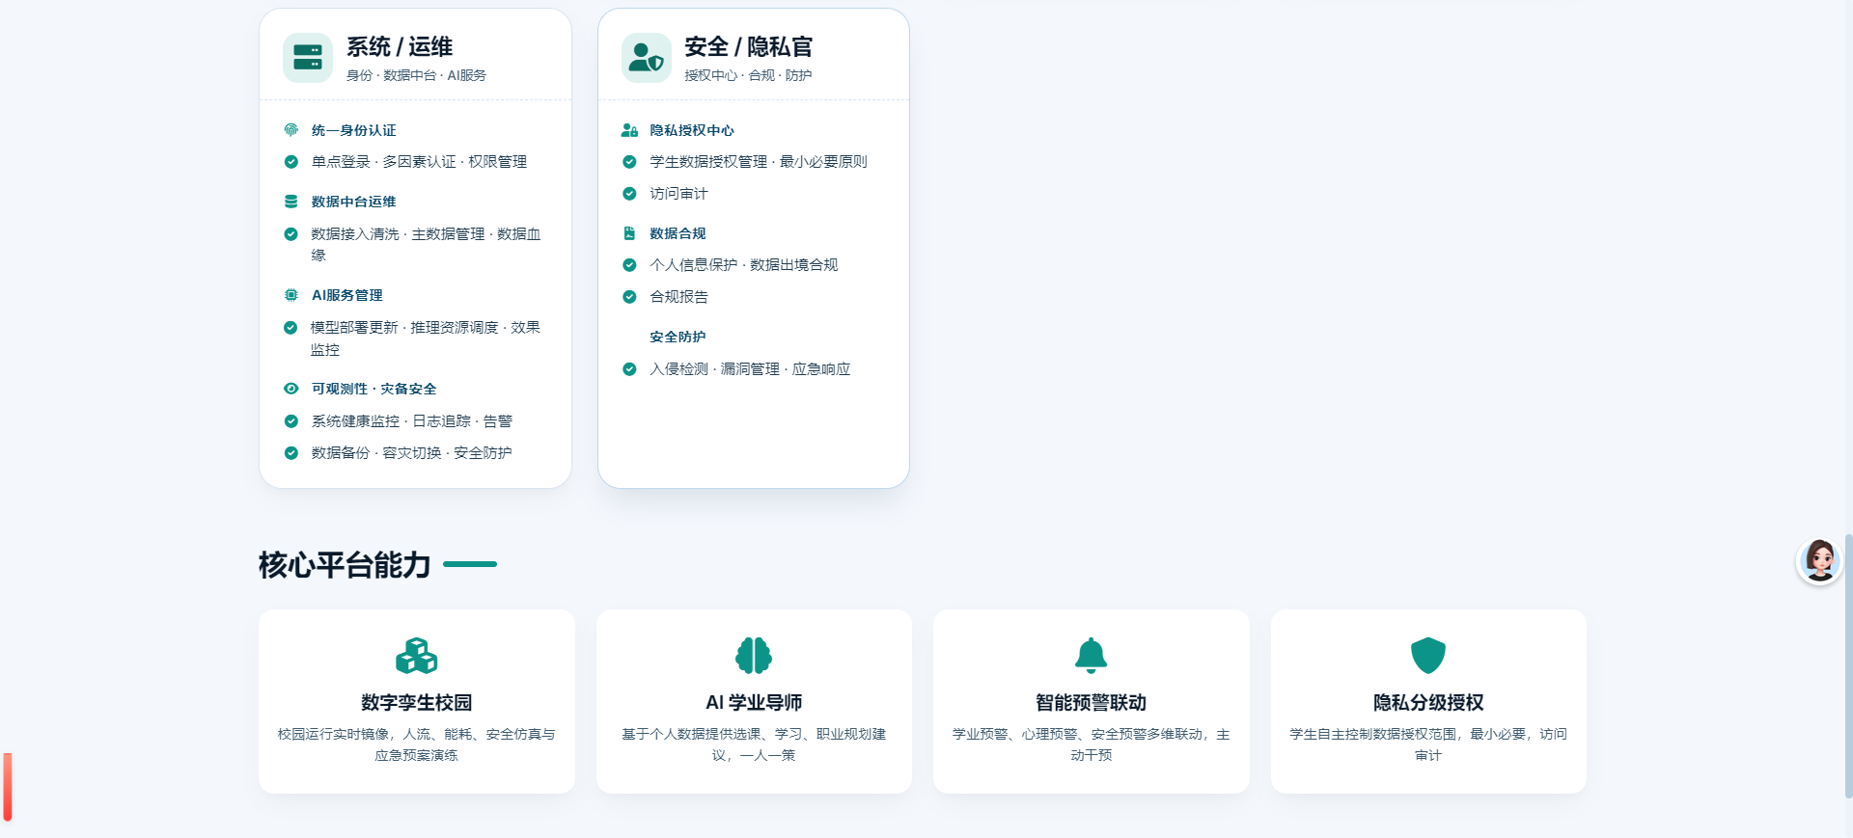Click the bell icon above 智能预警联动
1853x838 pixels.
(1091, 656)
